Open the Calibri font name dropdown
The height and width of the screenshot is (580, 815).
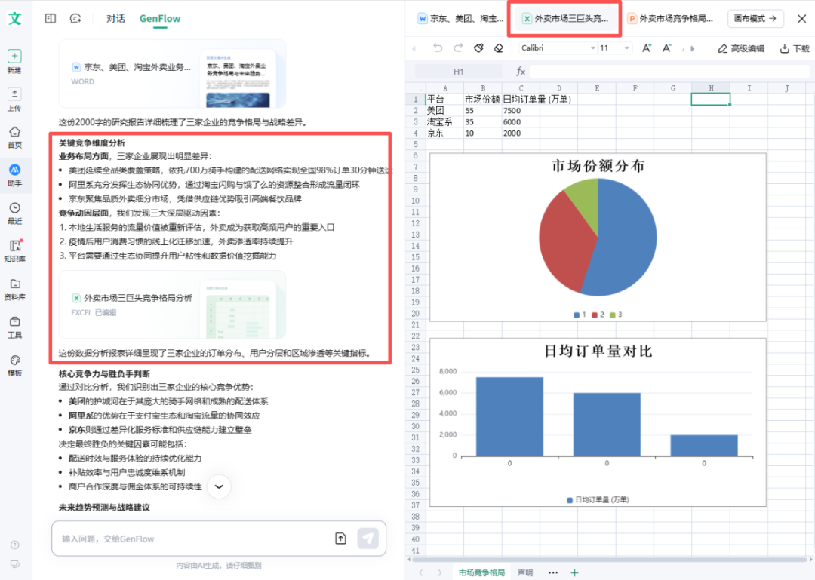(558, 48)
